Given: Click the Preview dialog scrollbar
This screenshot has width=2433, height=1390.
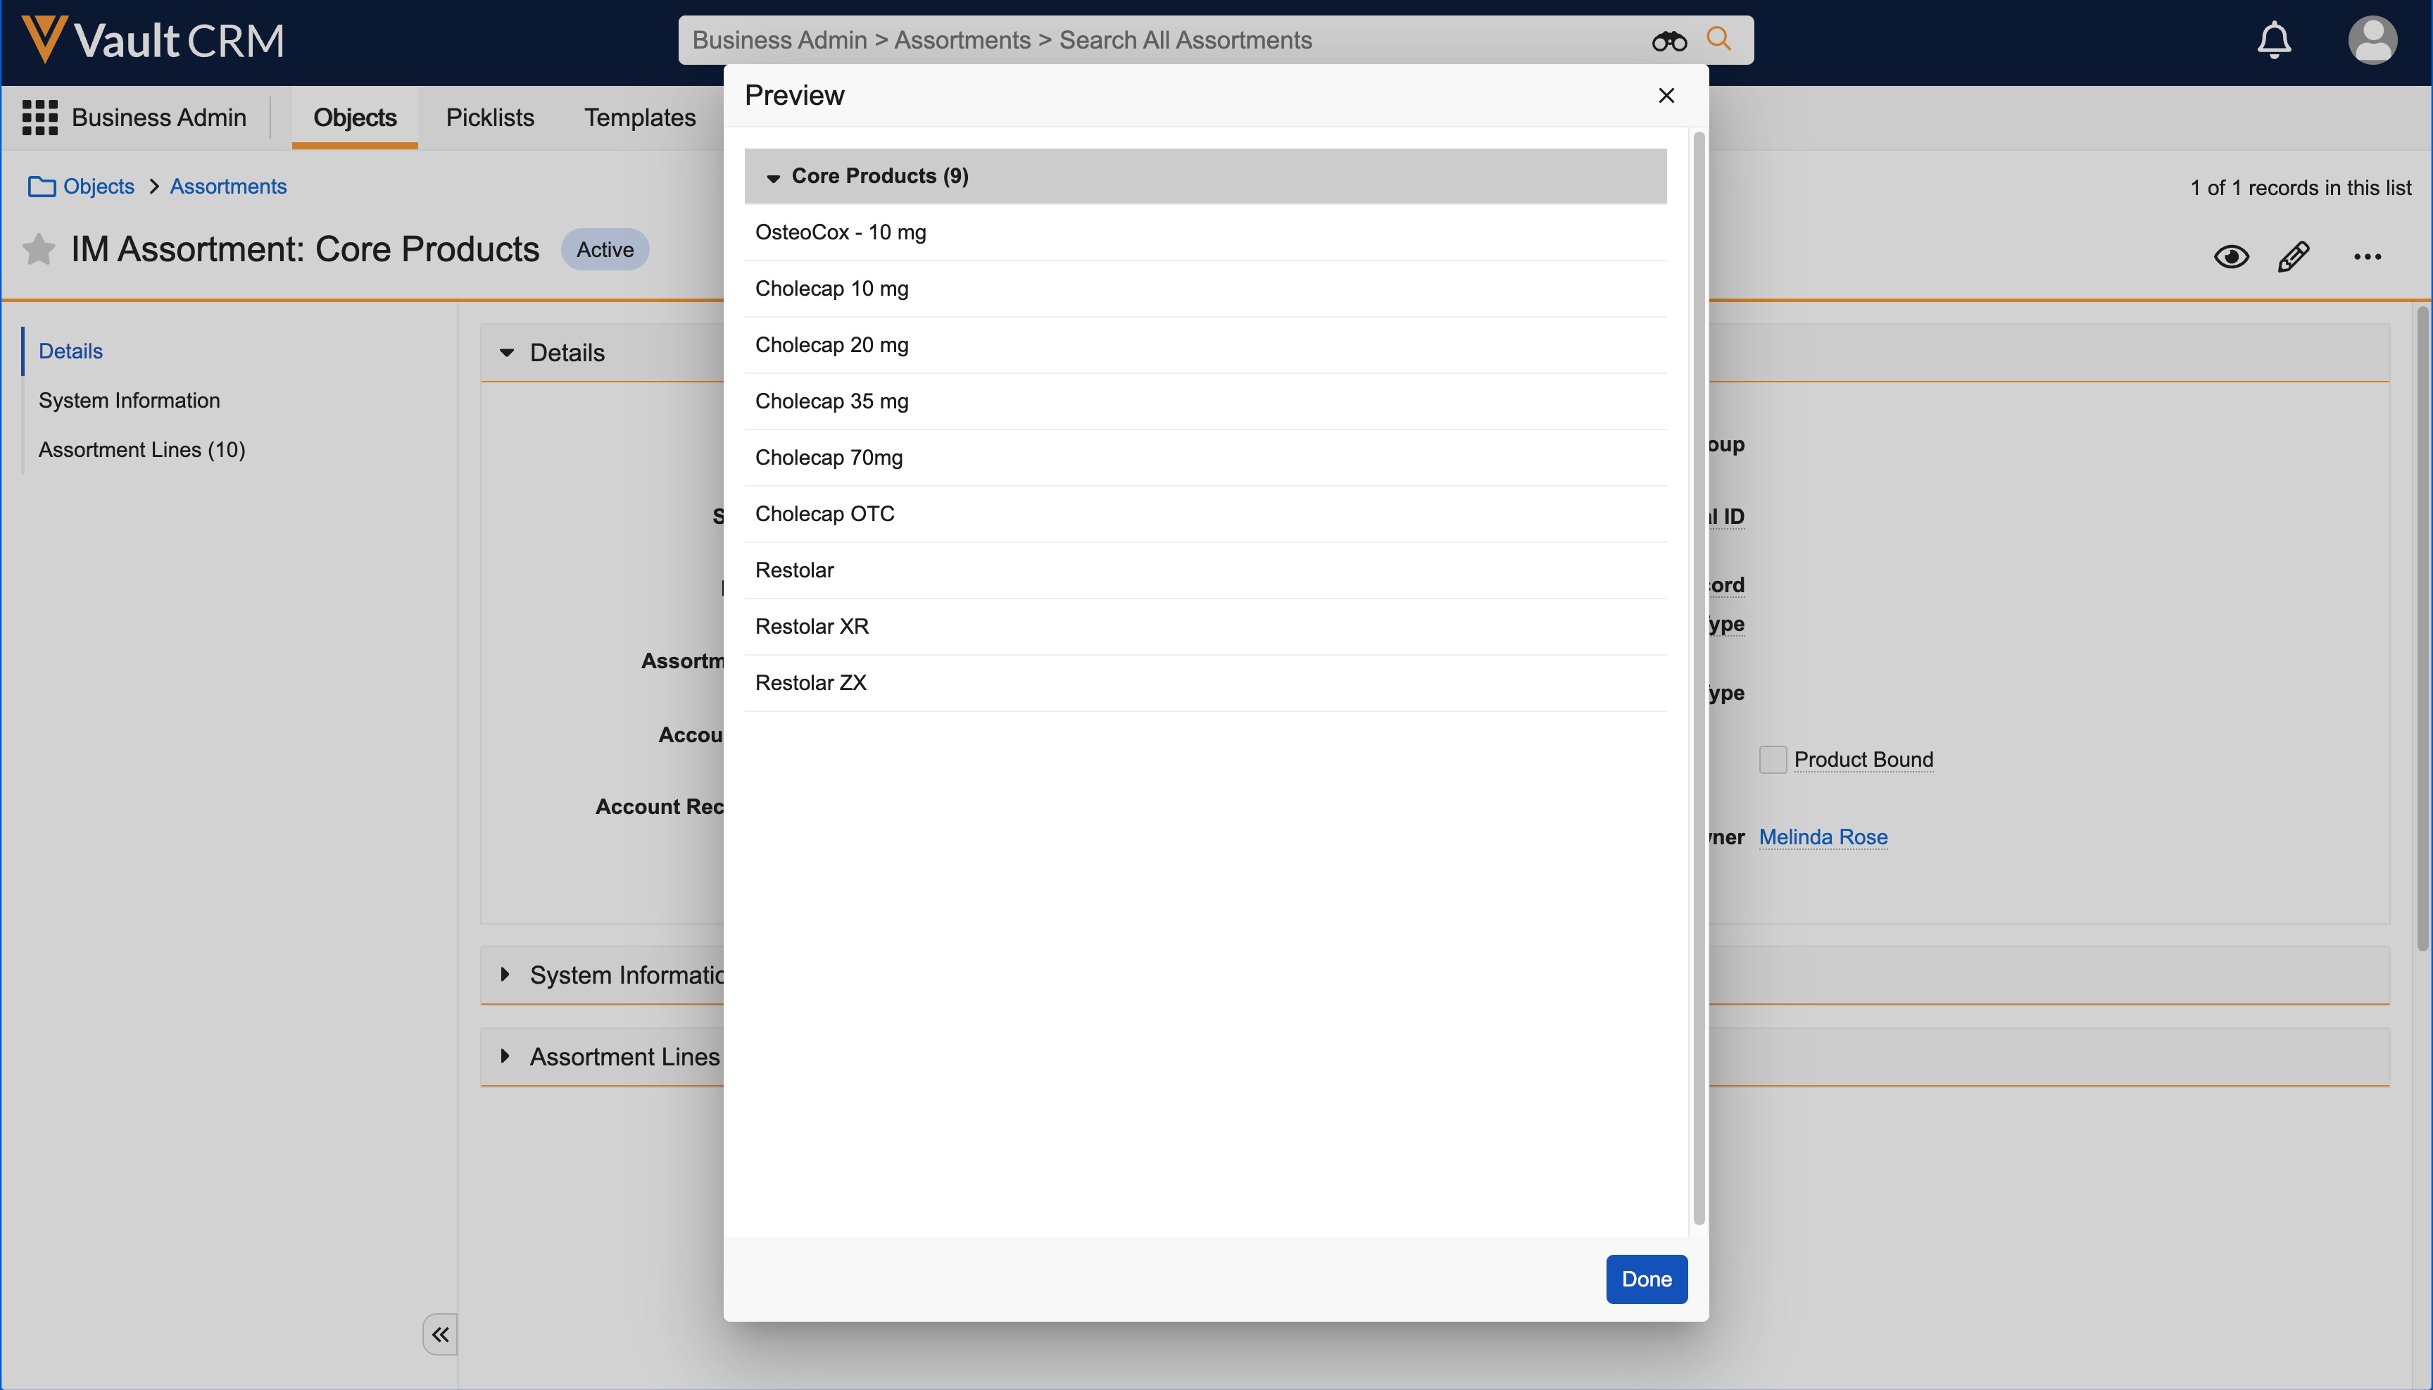Looking at the screenshot, I should 1698,678.
